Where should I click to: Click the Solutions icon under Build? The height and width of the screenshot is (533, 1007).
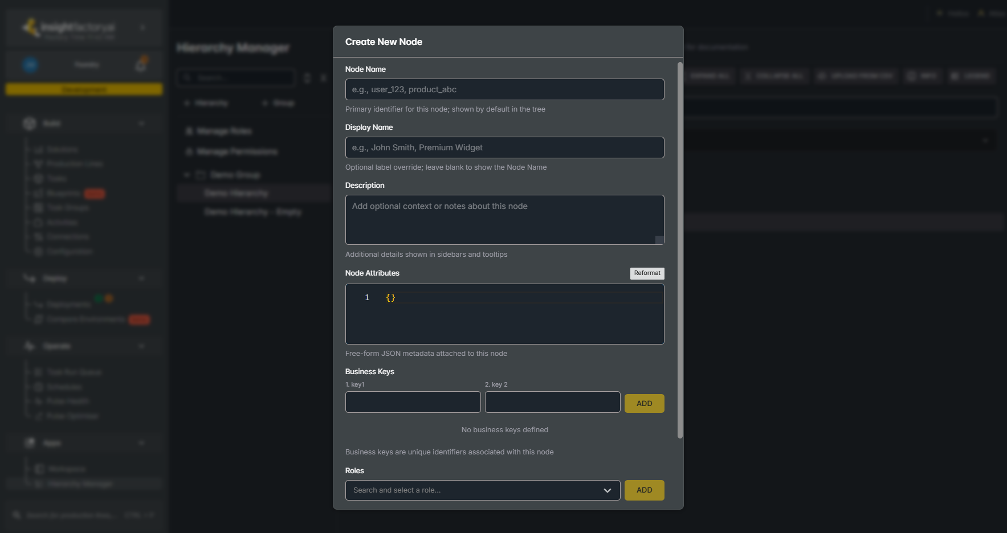pos(39,150)
